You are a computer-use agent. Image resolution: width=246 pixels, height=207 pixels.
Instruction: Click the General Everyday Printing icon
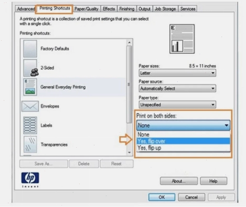point(30,87)
